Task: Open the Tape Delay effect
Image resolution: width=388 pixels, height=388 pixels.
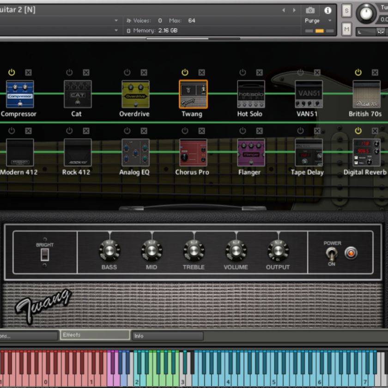Action: (x=309, y=152)
